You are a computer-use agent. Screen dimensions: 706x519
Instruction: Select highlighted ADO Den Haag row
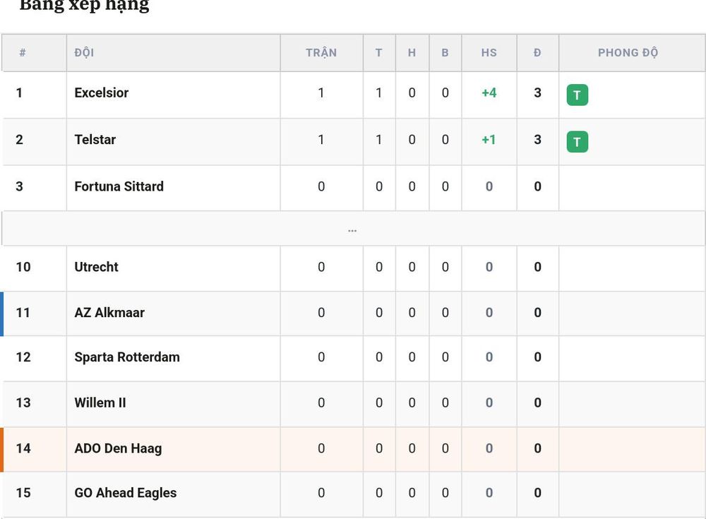(353, 449)
